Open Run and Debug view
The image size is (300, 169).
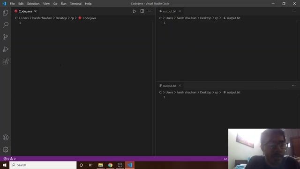(x=6, y=49)
